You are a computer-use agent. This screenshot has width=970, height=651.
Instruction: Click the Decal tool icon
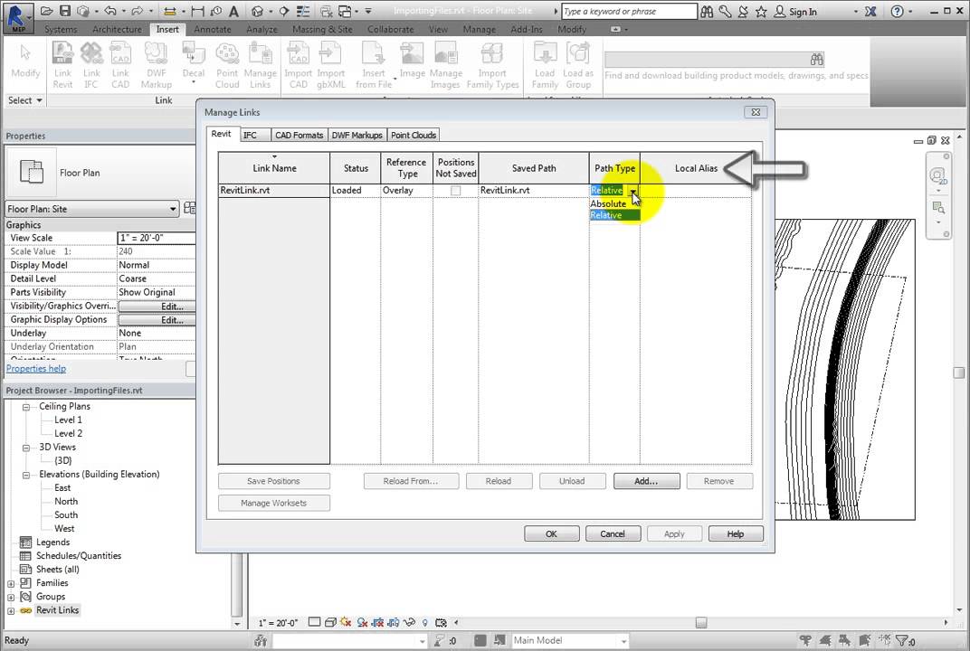pos(193,53)
